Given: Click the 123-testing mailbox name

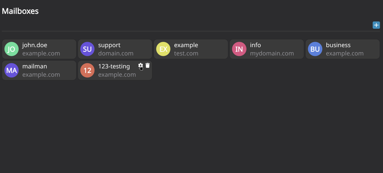Looking at the screenshot, I should click(114, 67).
